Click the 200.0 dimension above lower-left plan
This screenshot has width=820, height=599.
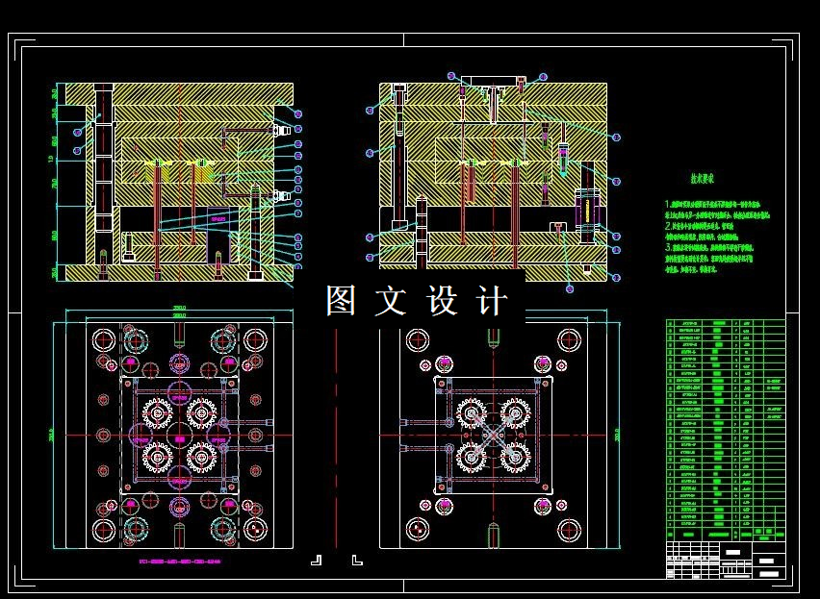tap(179, 315)
